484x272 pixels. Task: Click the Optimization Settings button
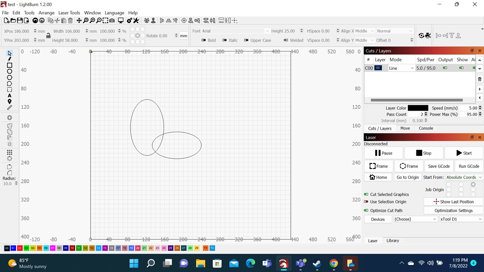point(453,211)
